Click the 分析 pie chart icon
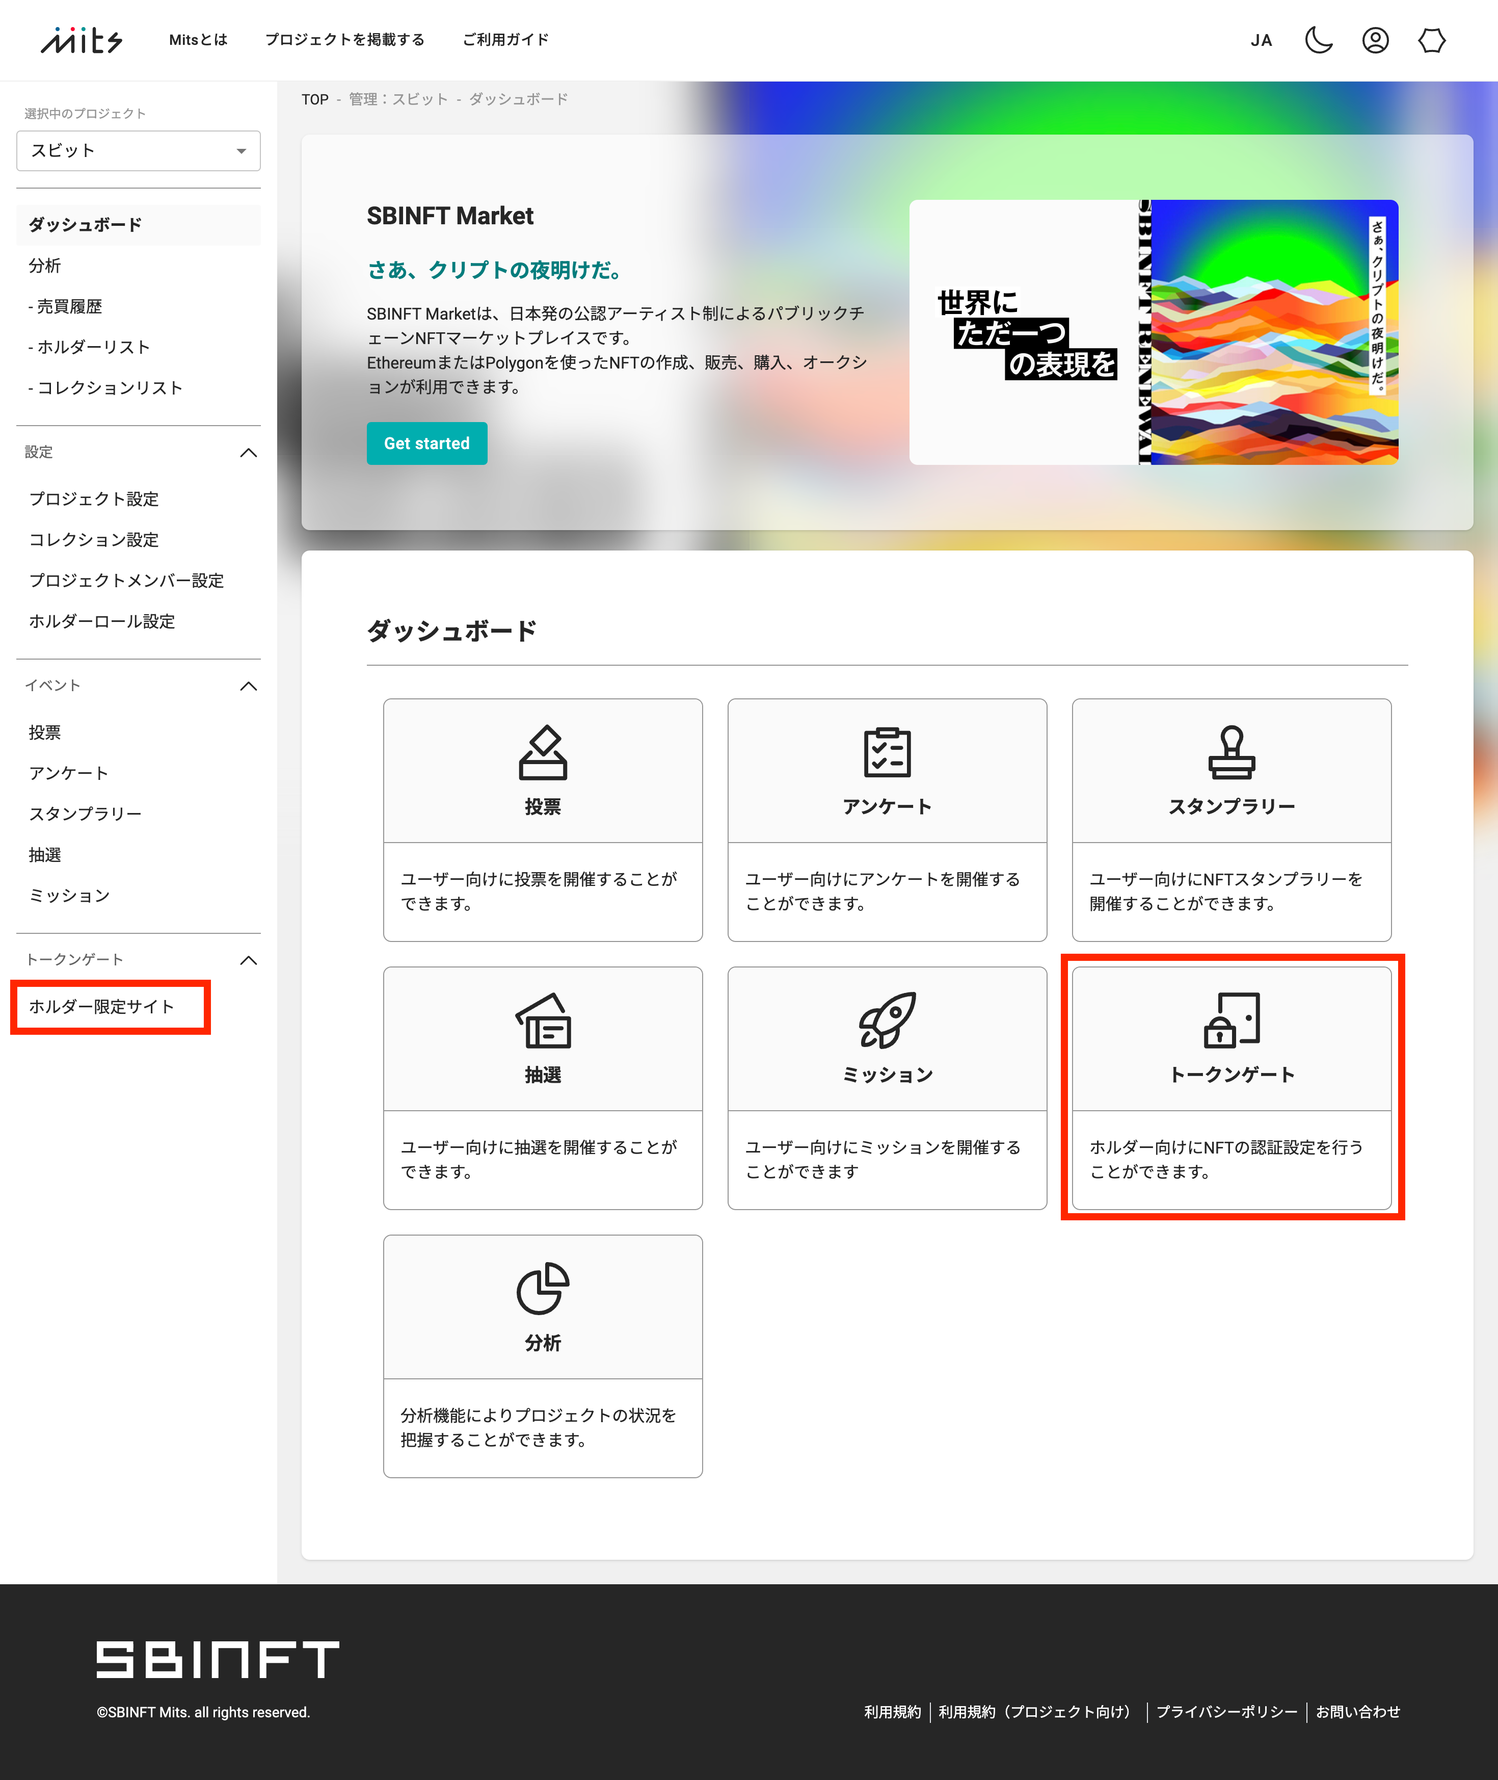This screenshot has height=1780, width=1498. 544,1289
